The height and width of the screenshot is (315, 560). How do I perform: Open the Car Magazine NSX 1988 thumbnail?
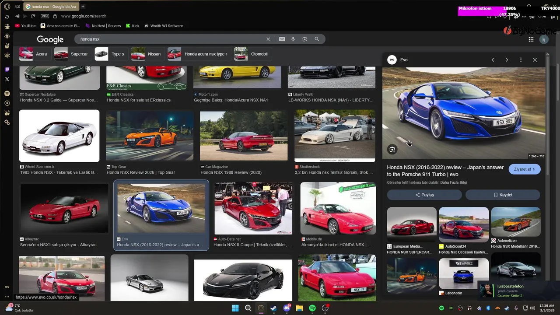tap(244, 136)
